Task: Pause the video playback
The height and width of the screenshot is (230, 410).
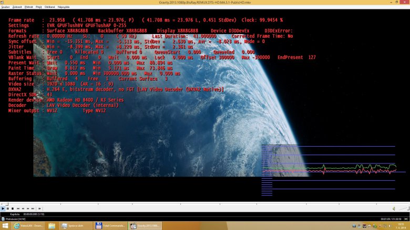Action: pyautogui.click(x=7, y=209)
